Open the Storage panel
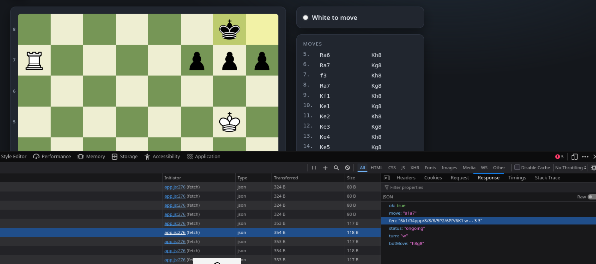Viewport: 596px width, 264px height. point(125,157)
